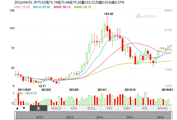Click the 176% percentage axis label
Viewport: 177px width, 120px height.
click(168, 70)
